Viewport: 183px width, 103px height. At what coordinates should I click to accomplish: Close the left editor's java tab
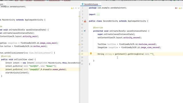point(5,4)
